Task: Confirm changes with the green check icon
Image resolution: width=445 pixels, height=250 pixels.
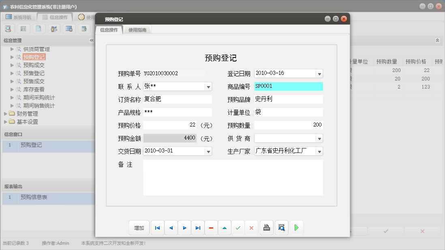Action: (238, 227)
